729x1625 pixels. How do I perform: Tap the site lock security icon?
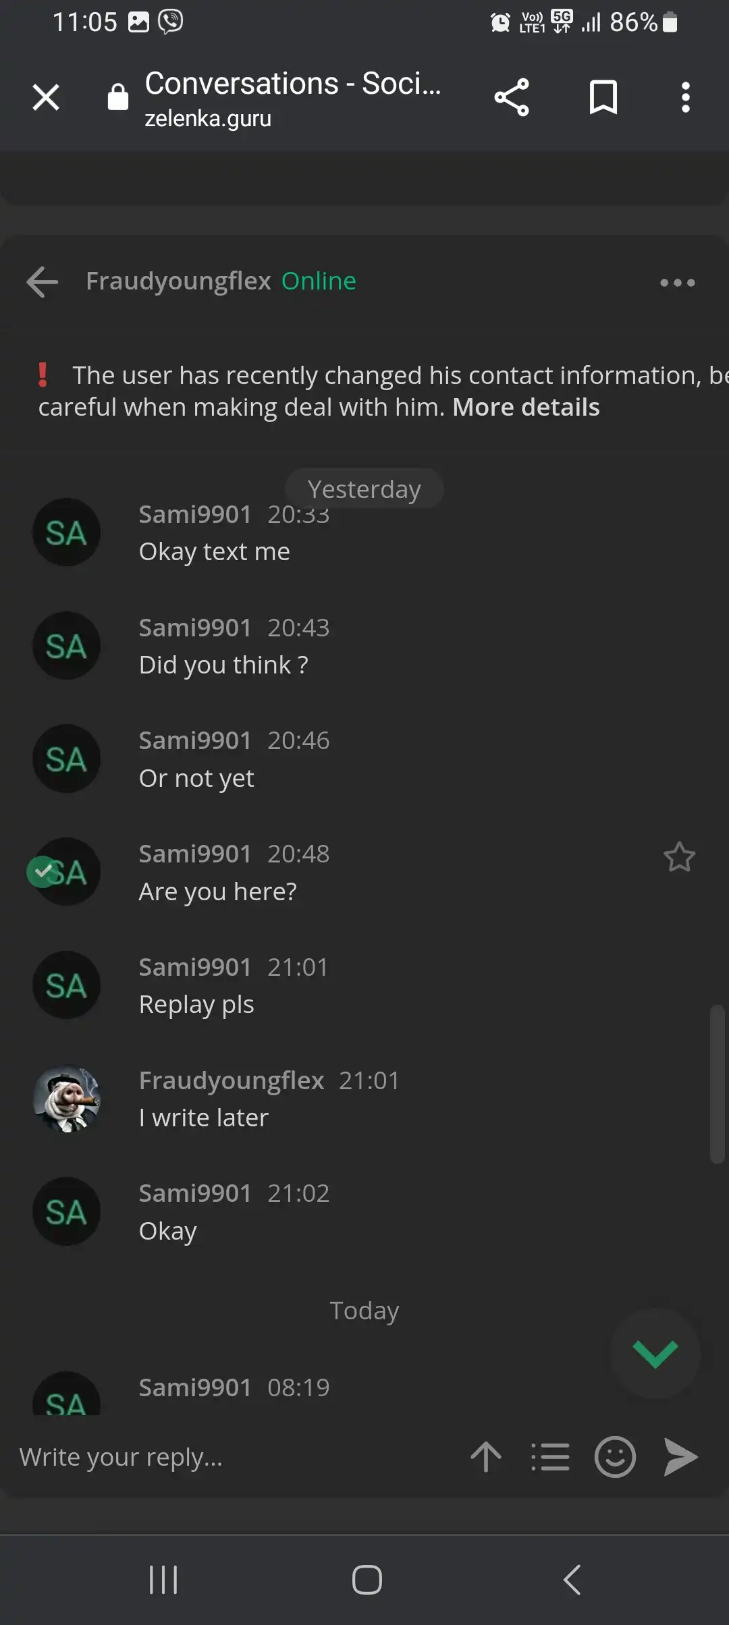[x=118, y=97]
